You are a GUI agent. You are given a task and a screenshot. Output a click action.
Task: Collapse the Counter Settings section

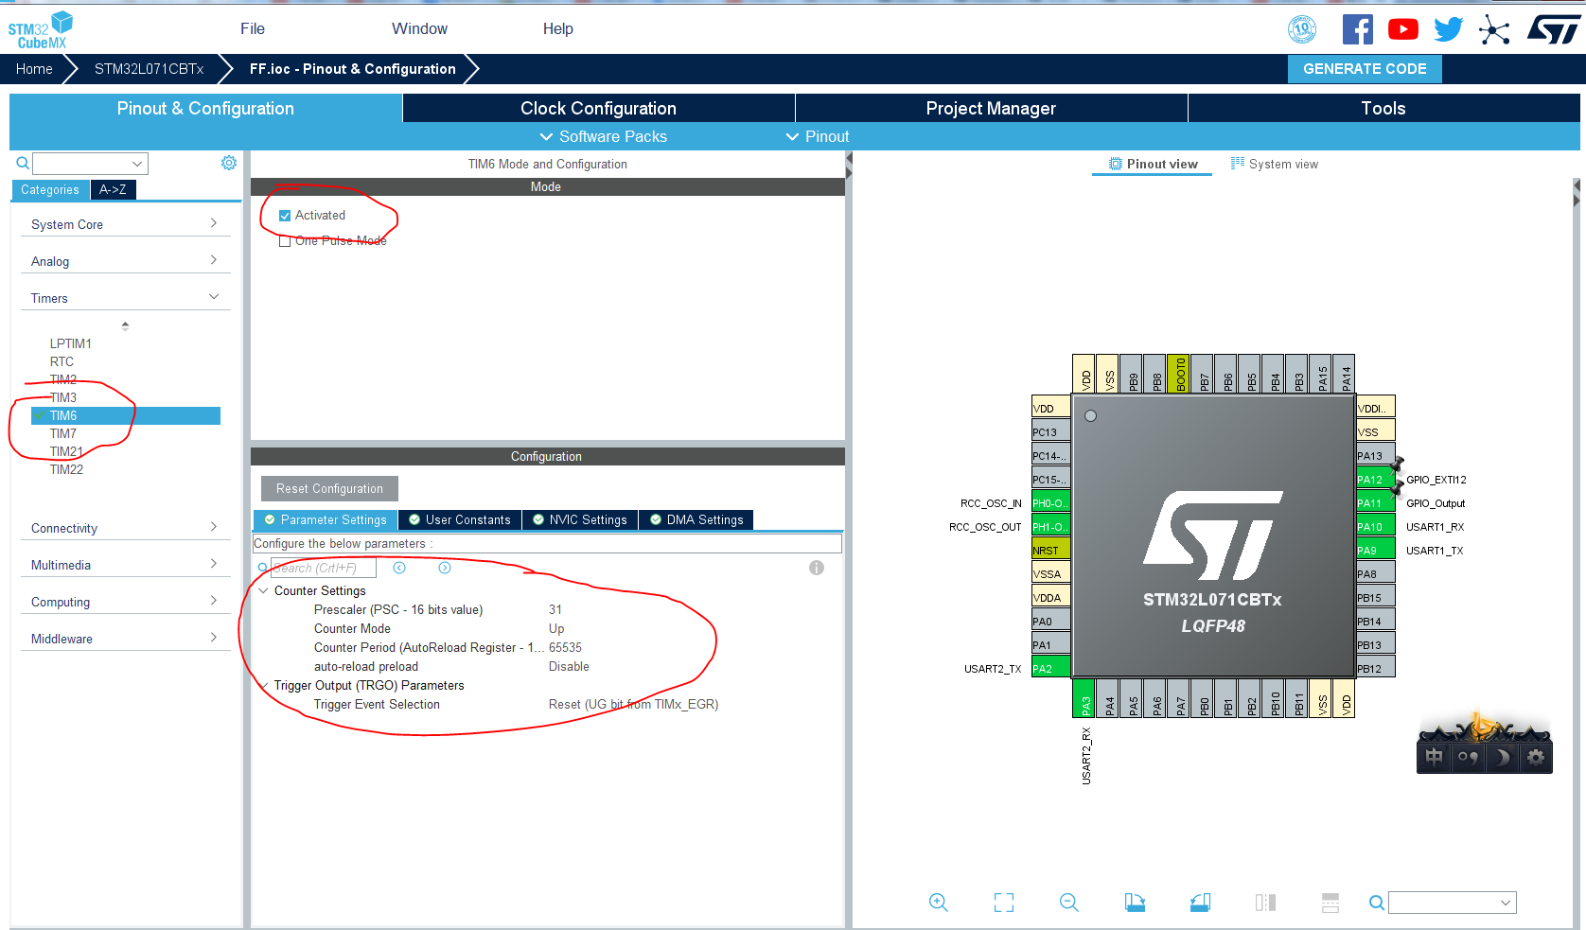(x=263, y=589)
